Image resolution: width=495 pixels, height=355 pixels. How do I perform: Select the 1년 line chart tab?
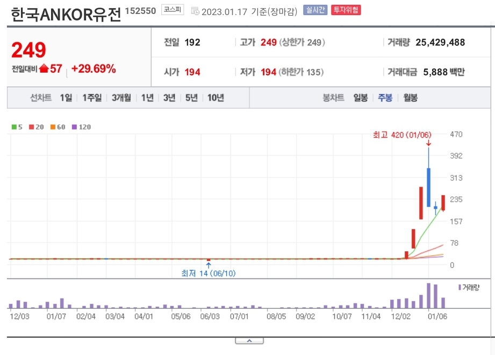tap(147, 97)
